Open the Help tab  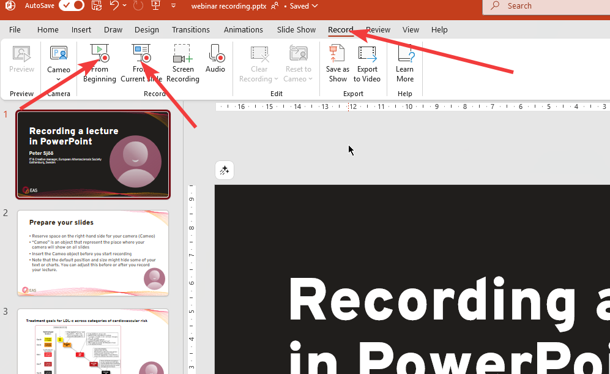coord(439,29)
